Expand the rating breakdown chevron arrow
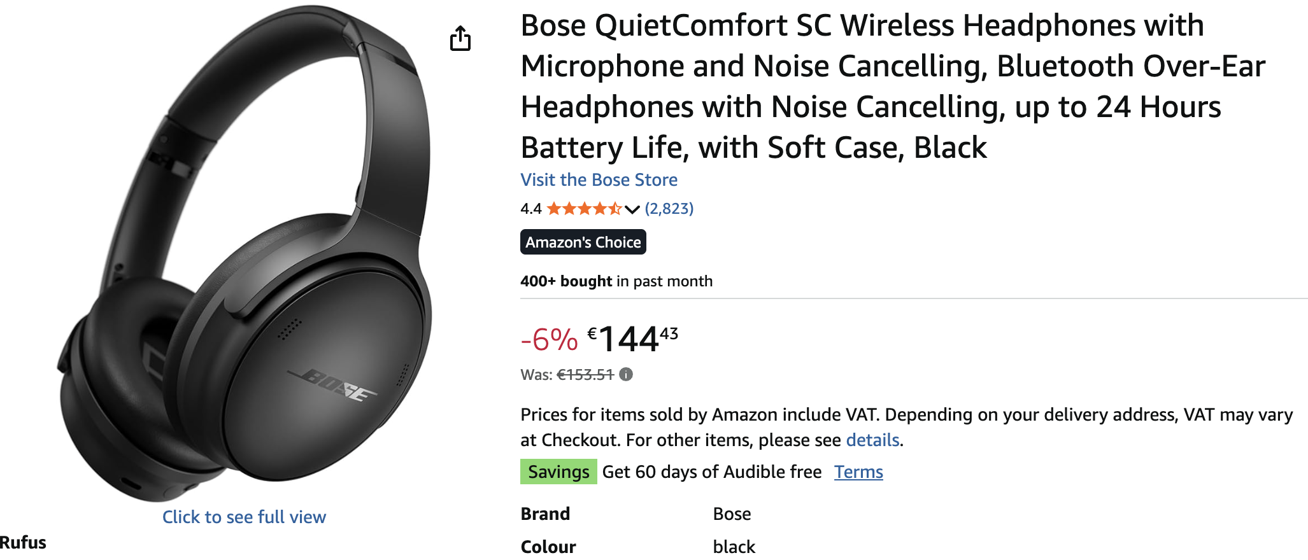1308x560 pixels. (632, 209)
